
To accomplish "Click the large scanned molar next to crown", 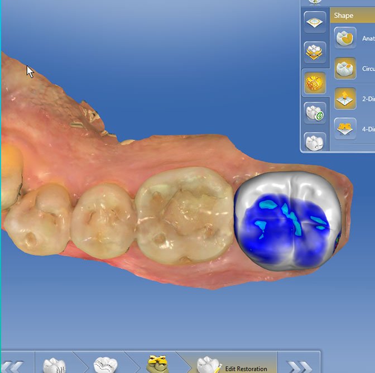I will (x=185, y=216).
